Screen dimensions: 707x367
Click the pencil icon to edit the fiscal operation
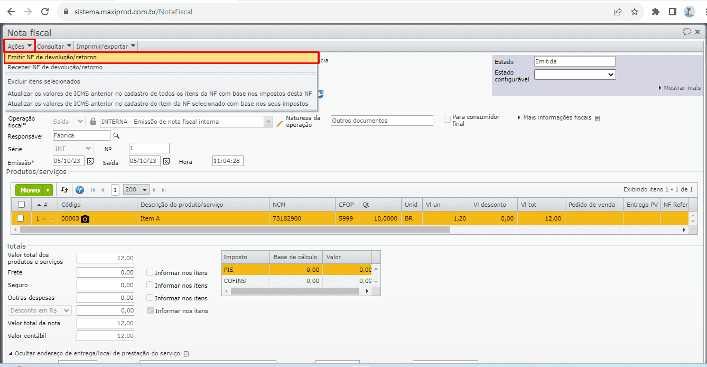coord(280,123)
